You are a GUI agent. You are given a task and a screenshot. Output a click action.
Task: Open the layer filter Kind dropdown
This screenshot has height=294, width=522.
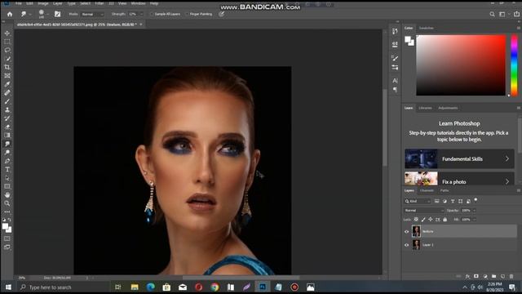click(418, 202)
